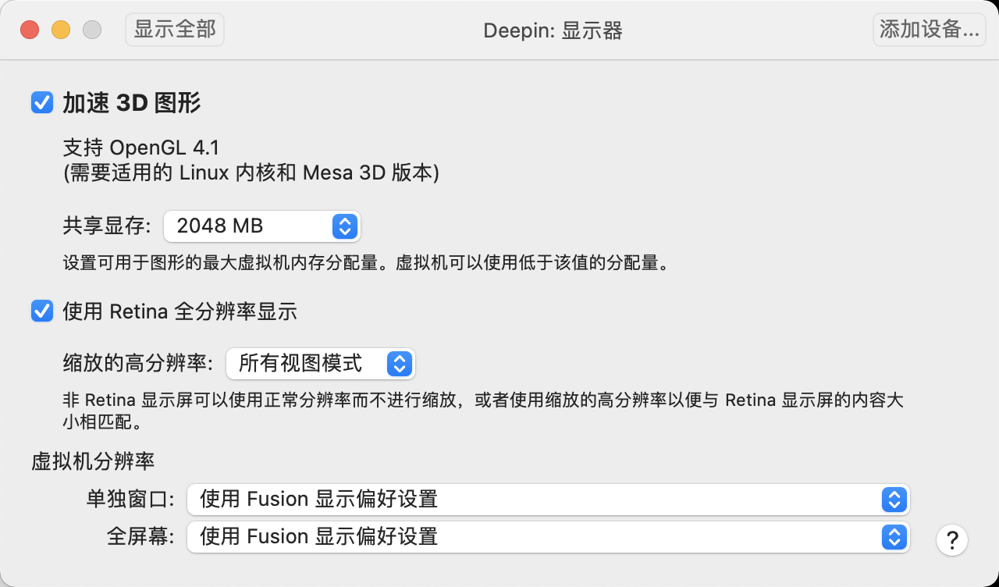Click the 显示全部 button
The width and height of the screenshot is (999, 587).
pyautogui.click(x=175, y=30)
